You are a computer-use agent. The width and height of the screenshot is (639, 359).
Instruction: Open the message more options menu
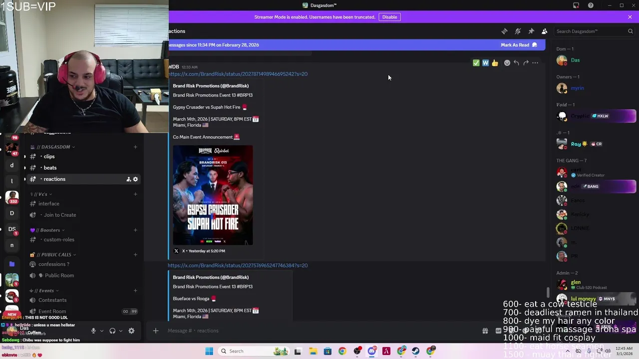point(535,63)
